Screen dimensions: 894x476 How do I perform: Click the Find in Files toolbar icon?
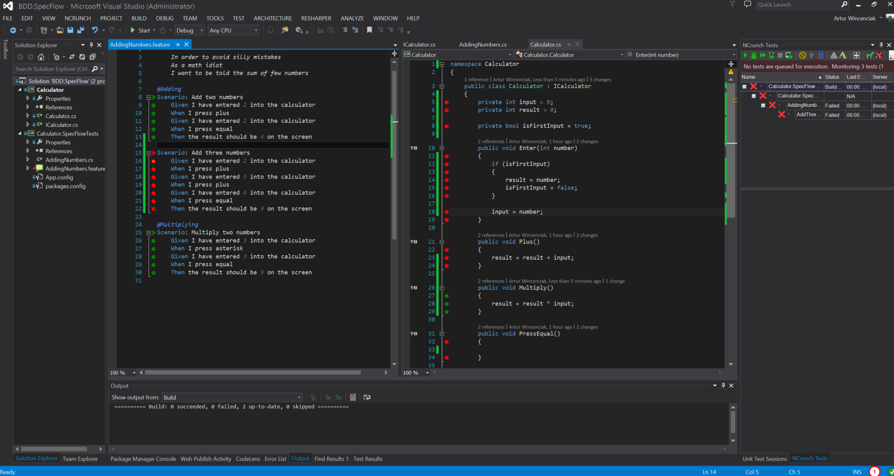(x=285, y=30)
